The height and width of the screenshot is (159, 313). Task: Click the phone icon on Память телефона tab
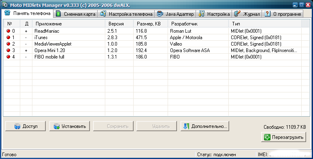point(7,13)
